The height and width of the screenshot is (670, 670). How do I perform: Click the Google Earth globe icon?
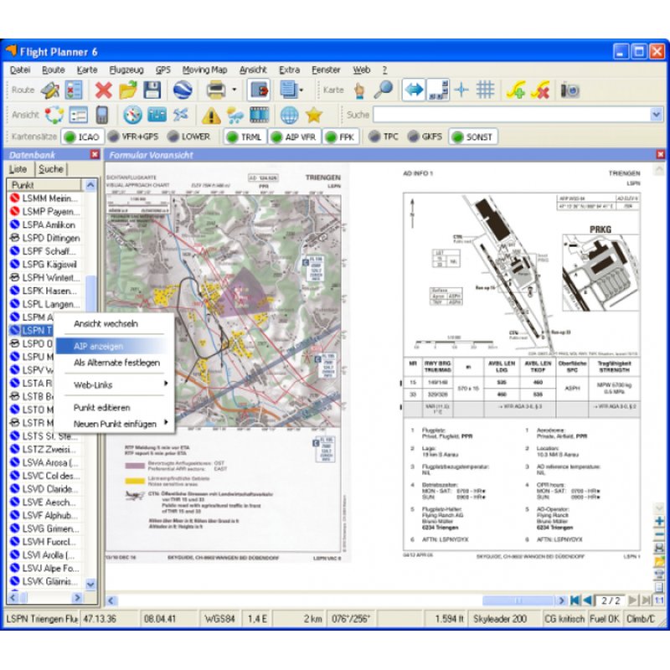pos(183,90)
